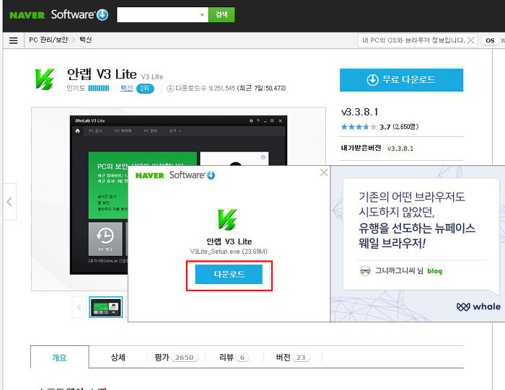Viewport: 505px width, 390px height.
Task: Go to PC 관리/보안 breadcrumb
Action: coord(48,40)
